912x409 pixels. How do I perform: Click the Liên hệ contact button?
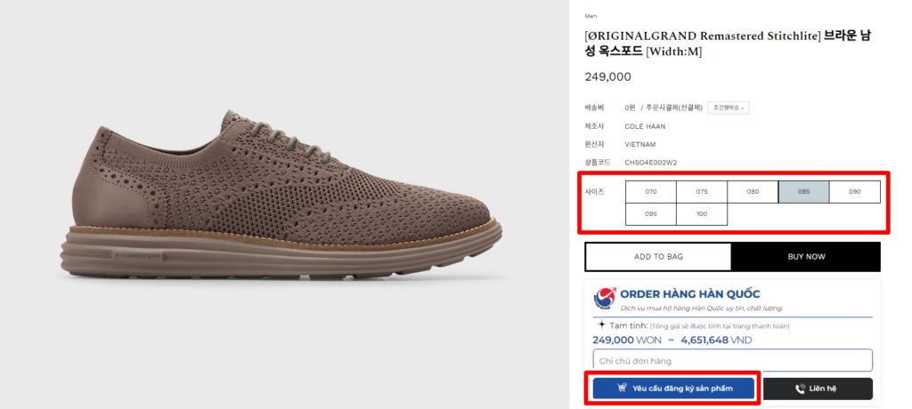click(x=818, y=389)
